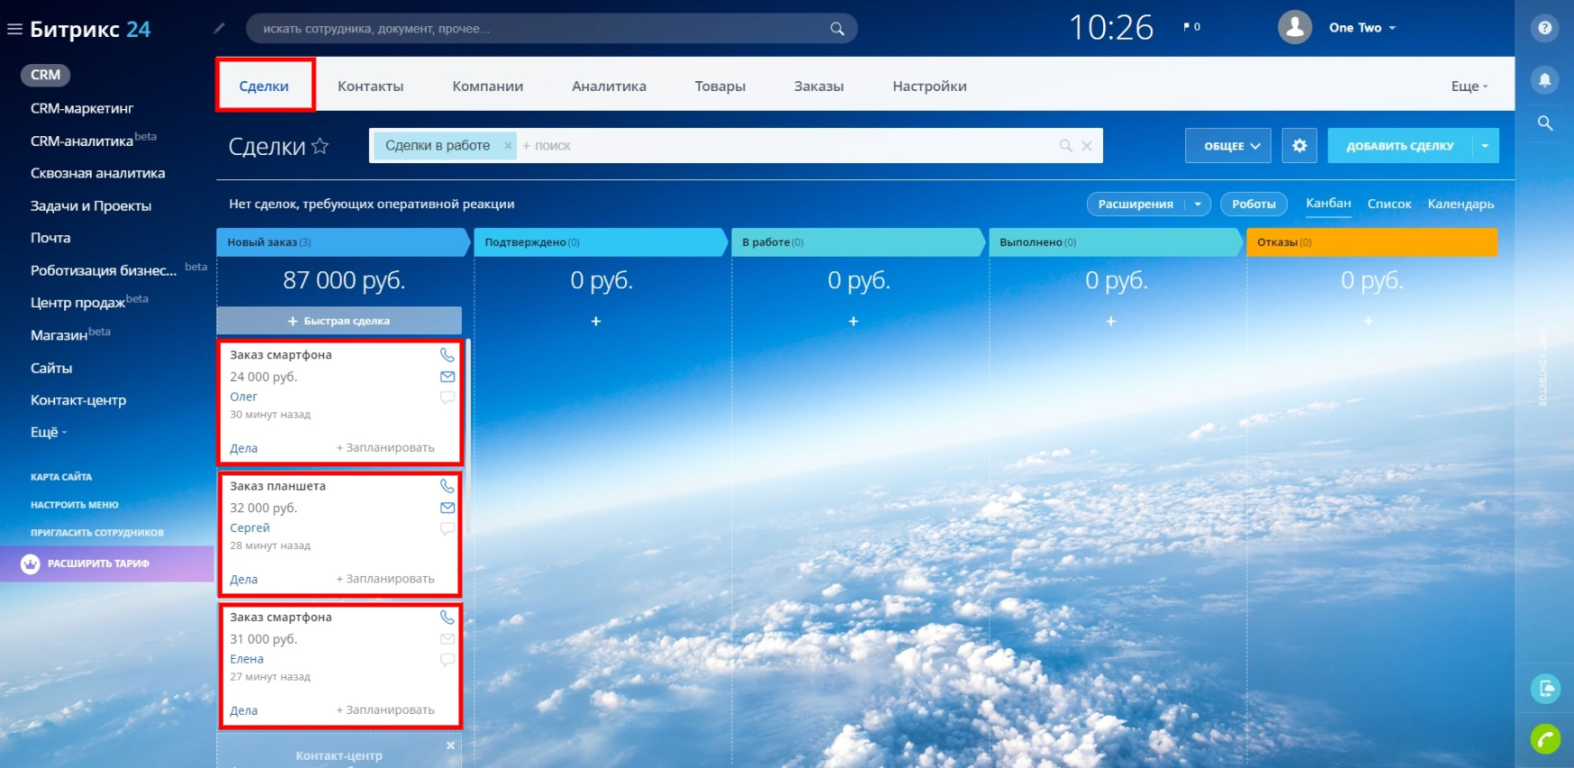
Task: Expand Ещё in the left sidebar
Action: tap(49, 432)
